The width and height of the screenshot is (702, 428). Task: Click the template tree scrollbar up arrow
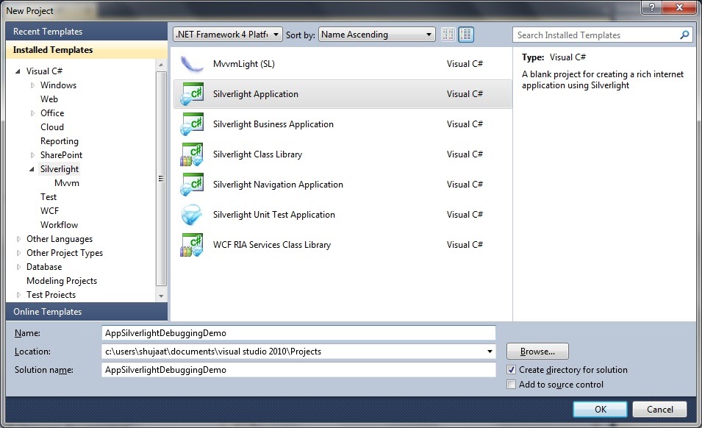(161, 65)
